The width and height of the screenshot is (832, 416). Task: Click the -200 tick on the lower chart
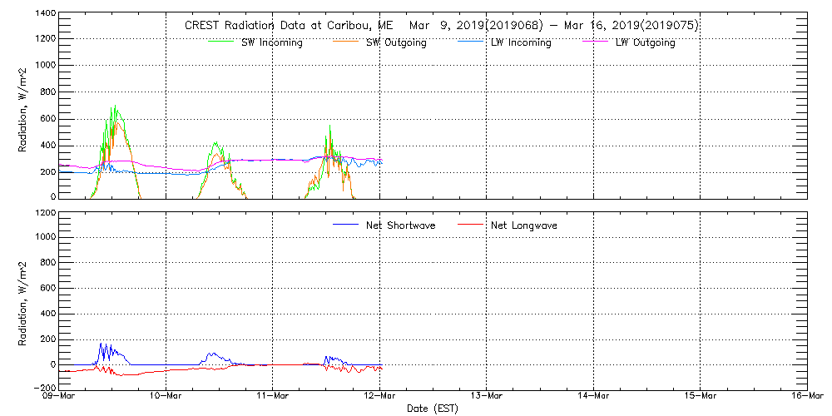point(43,388)
